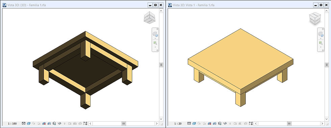Image resolution: width=331 pixels, height=128 pixels.
Task: Maximize the left (3D) view window
Action: [155, 5]
